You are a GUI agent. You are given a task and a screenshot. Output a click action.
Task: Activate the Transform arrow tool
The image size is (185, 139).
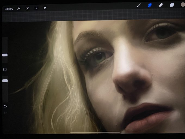click(45, 8)
